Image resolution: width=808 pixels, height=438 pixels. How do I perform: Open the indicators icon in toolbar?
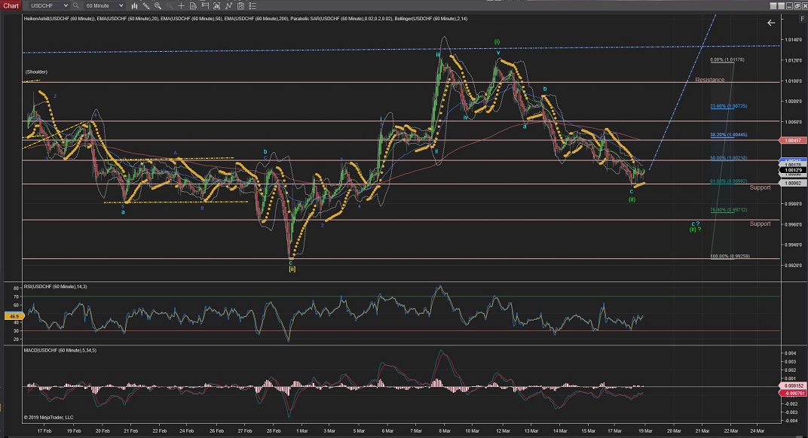pos(228,5)
